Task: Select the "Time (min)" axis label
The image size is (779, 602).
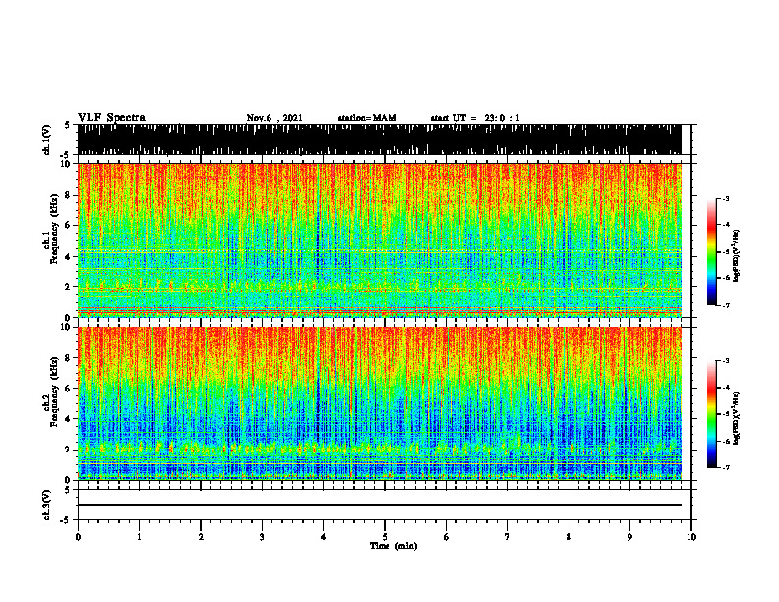Action: (x=393, y=546)
